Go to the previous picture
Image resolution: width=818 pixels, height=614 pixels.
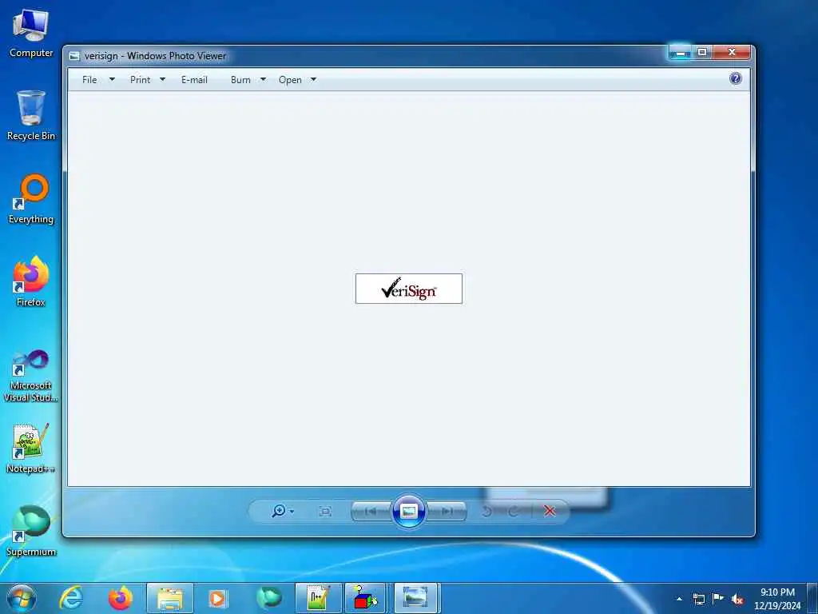point(371,511)
